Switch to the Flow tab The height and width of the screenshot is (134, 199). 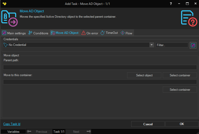tap(126, 33)
